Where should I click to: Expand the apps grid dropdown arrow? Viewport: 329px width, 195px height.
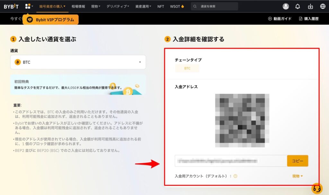[32, 6]
